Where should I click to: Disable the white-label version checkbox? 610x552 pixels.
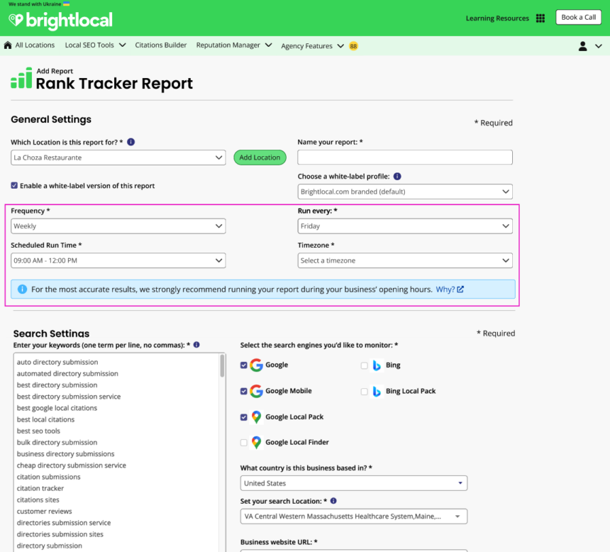[15, 186]
